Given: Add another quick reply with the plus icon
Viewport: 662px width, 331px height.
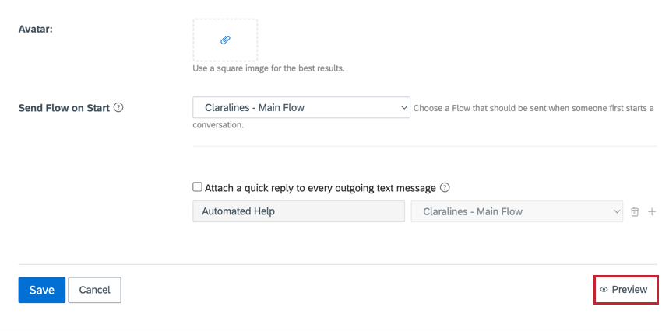Looking at the screenshot, I should [652, 212].
